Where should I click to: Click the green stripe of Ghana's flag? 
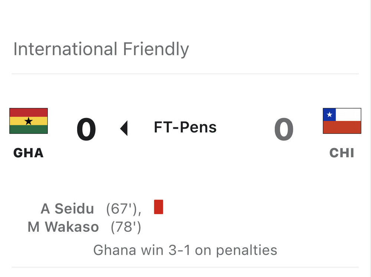click(29, 129)
